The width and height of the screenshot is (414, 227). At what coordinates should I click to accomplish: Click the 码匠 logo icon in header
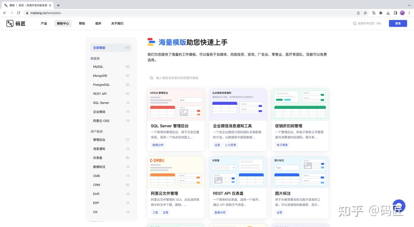point(10,23)
